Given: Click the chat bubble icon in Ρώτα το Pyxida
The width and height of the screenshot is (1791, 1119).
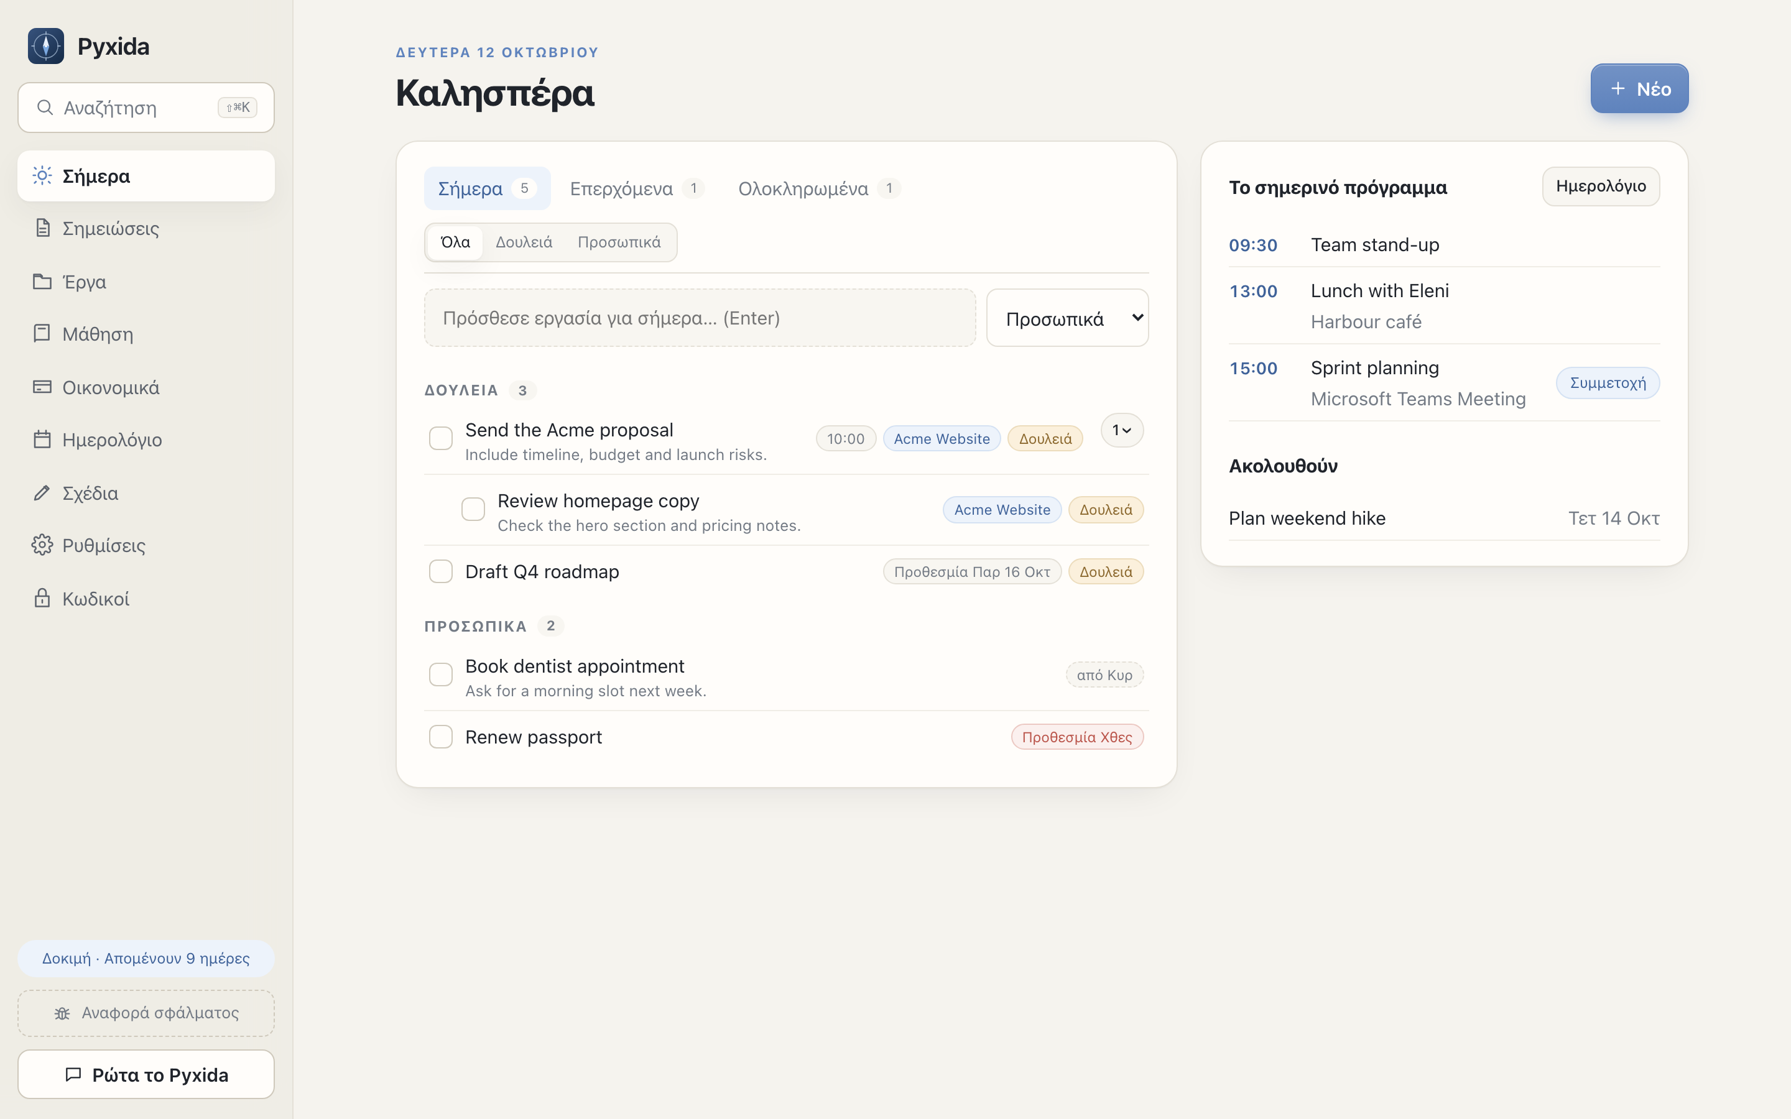Looking at the screenshot, I should point(73,1075).
